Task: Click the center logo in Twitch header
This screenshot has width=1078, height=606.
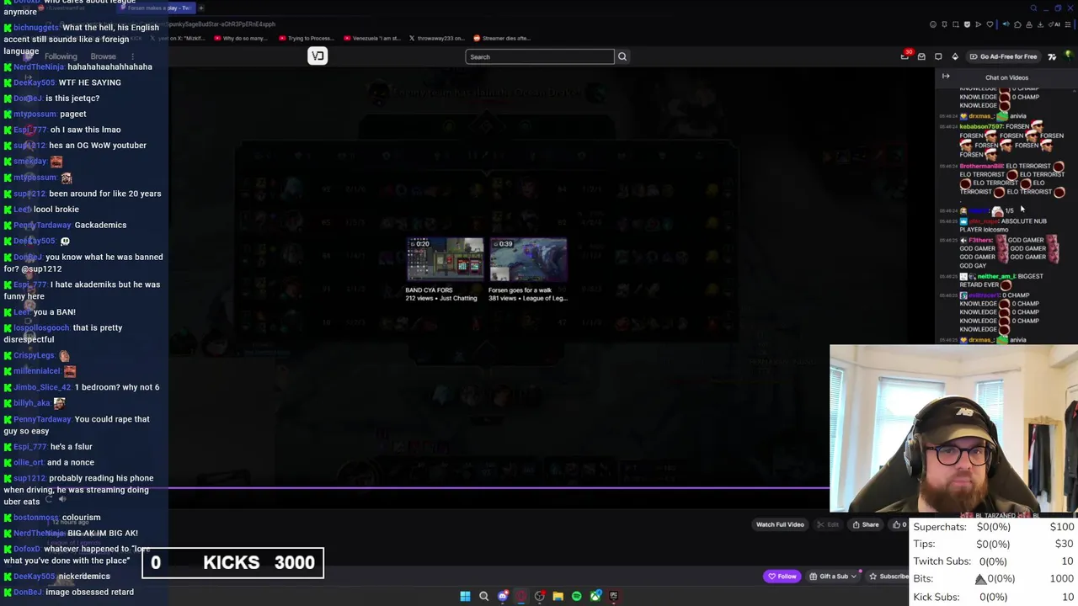Action: (318, 56)
